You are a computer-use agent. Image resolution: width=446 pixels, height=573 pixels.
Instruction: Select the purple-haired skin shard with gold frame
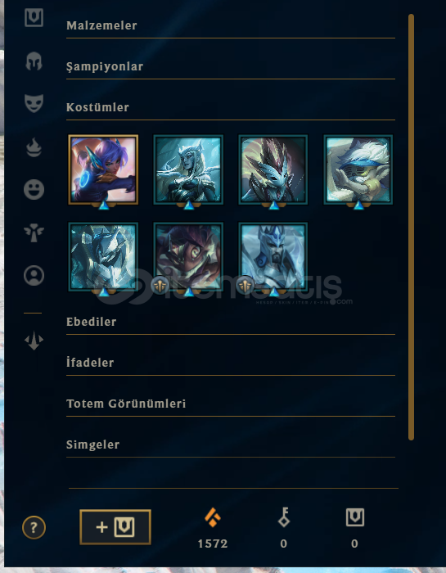[x=103, y=169]
